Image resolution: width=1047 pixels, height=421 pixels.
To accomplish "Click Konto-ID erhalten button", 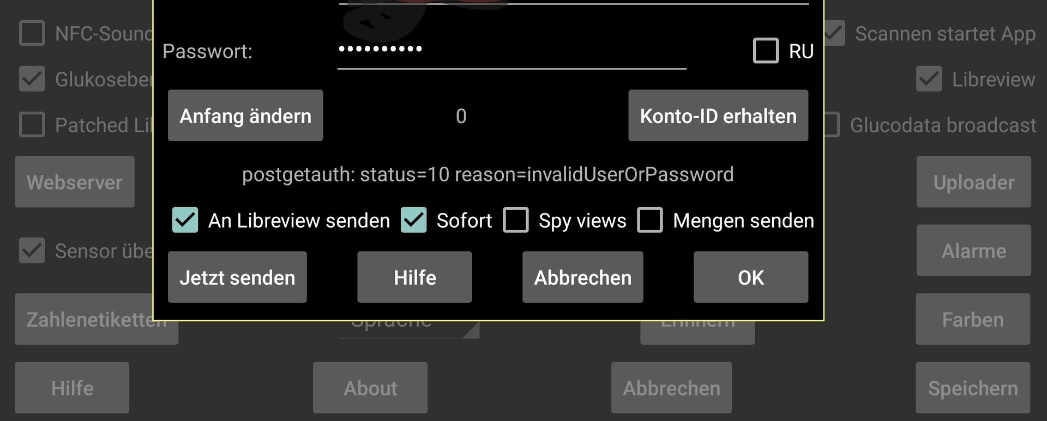I will click(718, 115).
